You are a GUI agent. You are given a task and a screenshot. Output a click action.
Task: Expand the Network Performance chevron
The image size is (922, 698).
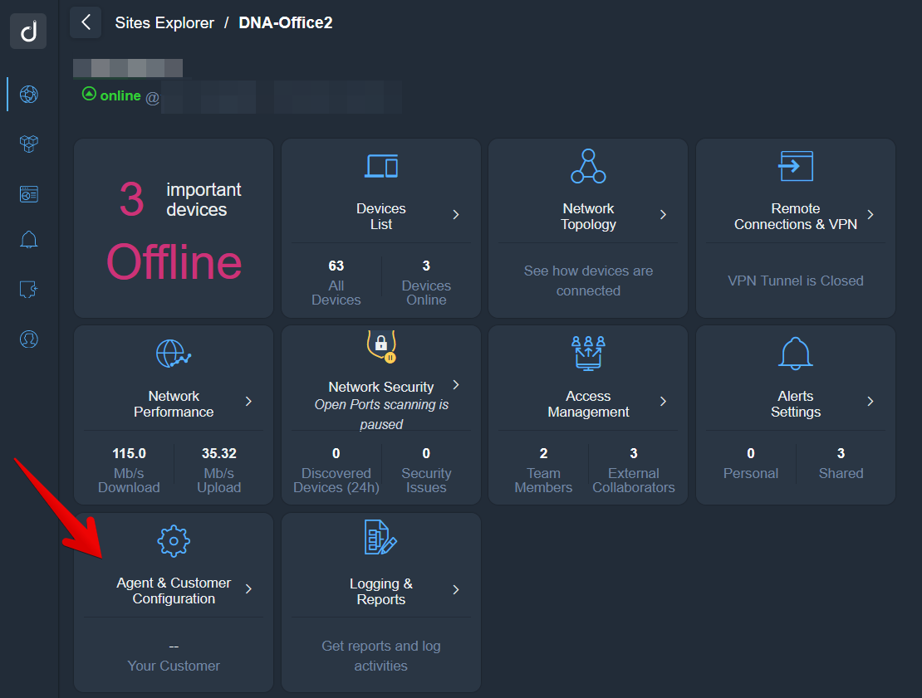[x=248, y=403]
